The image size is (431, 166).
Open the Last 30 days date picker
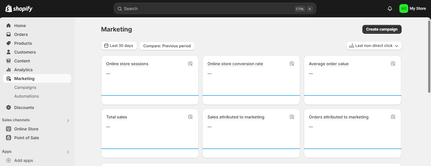[x=119, y=46]
